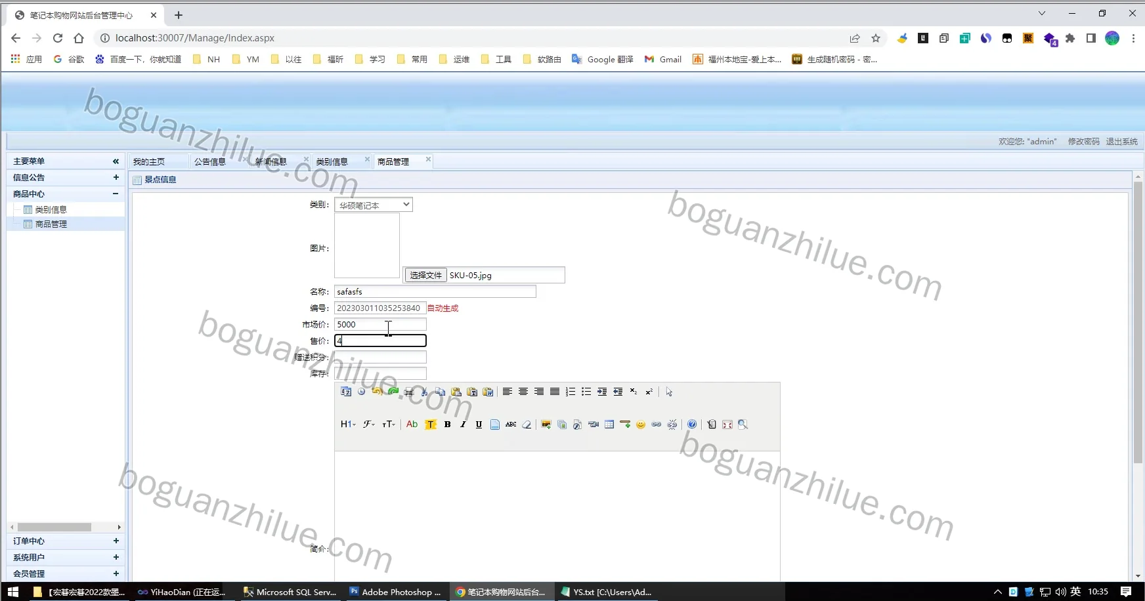Click the remove formatting eraser icon
This screenshot has height=601, width=1145.
pos(527,425)
